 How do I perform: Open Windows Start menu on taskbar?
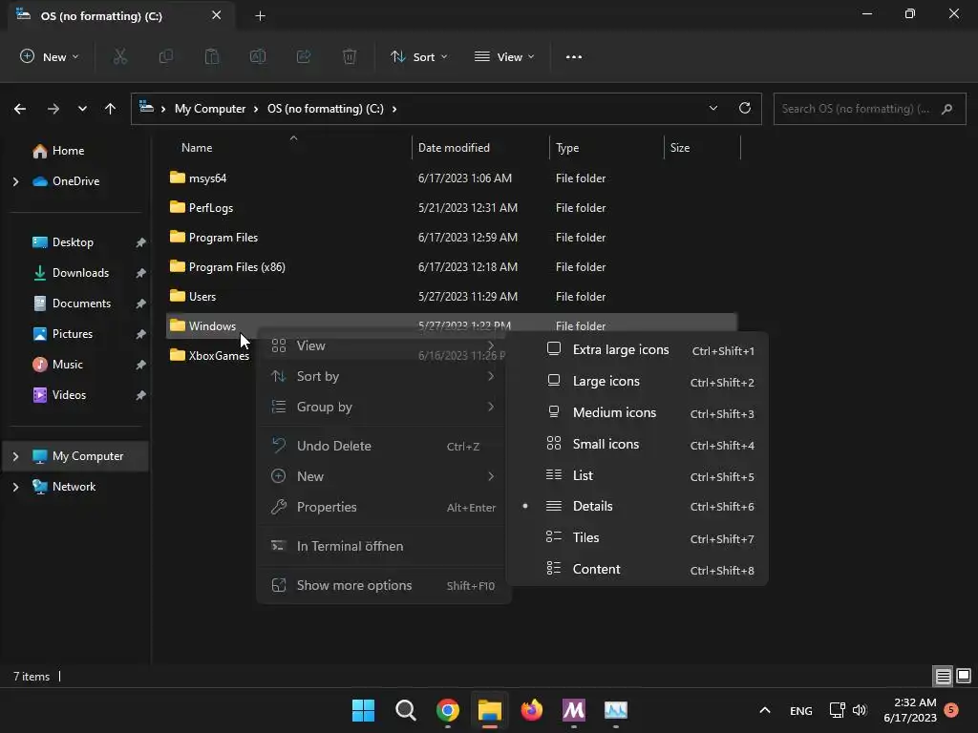[363, 710]
